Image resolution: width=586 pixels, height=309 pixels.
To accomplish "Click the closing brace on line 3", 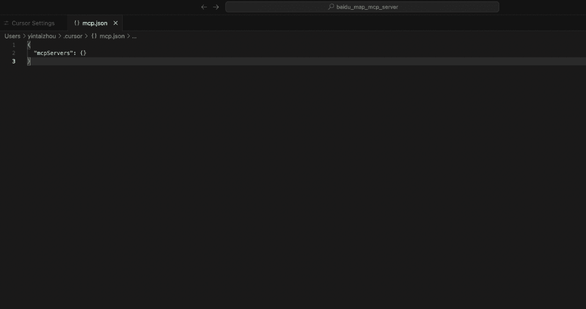I will (x=29, y=61).
